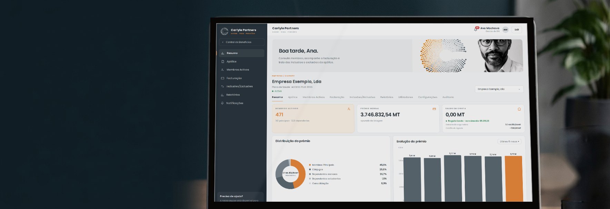Click the Notificações bell icon in the sidebar

[222, 103]
